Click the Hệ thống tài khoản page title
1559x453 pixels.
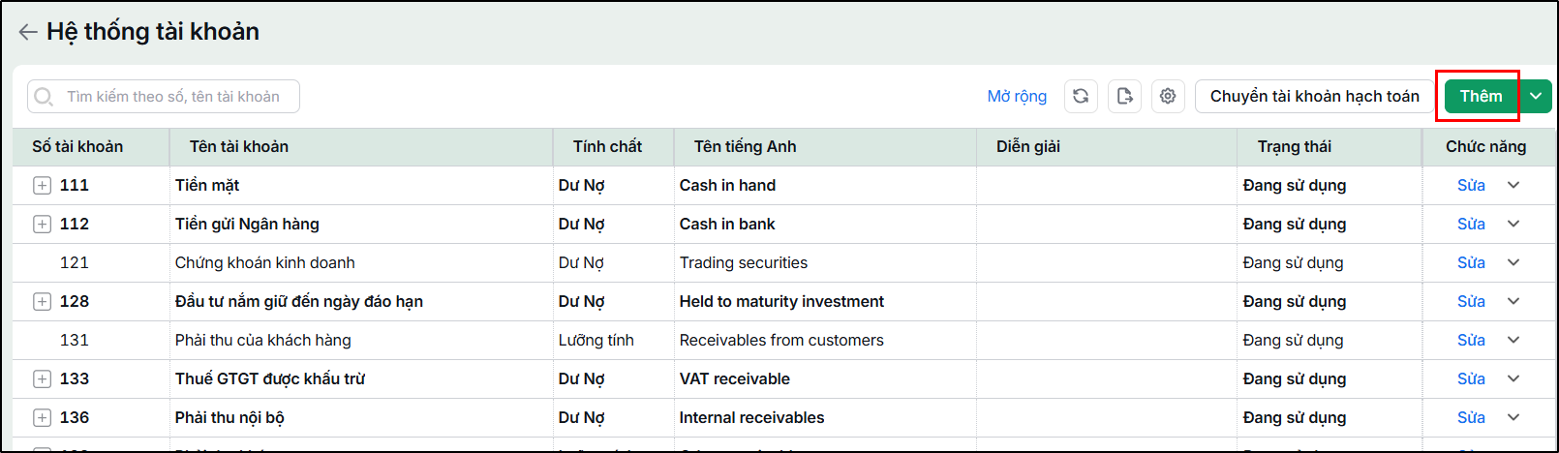point(153,32)
